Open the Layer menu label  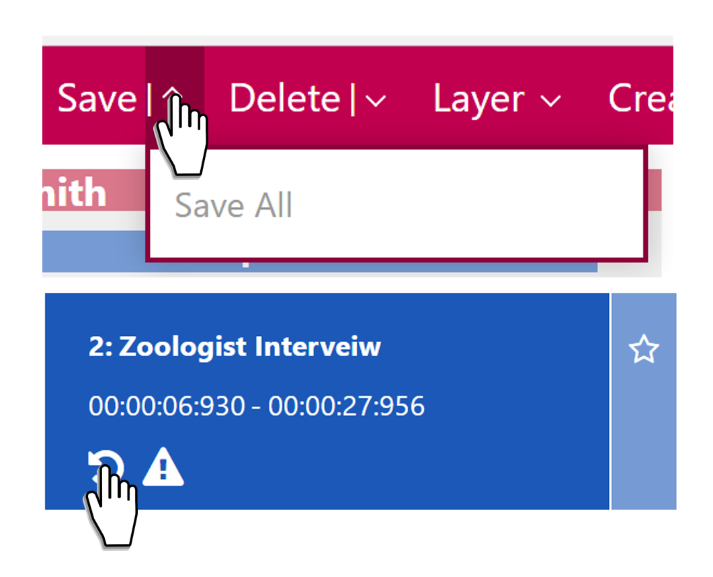pos(478,99)
